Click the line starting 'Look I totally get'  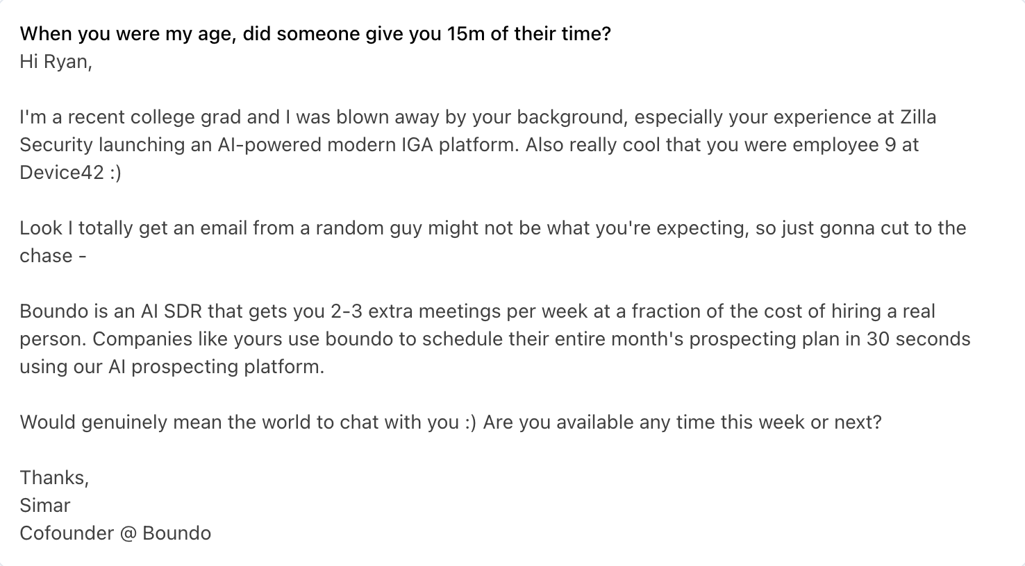pos(493,228)
